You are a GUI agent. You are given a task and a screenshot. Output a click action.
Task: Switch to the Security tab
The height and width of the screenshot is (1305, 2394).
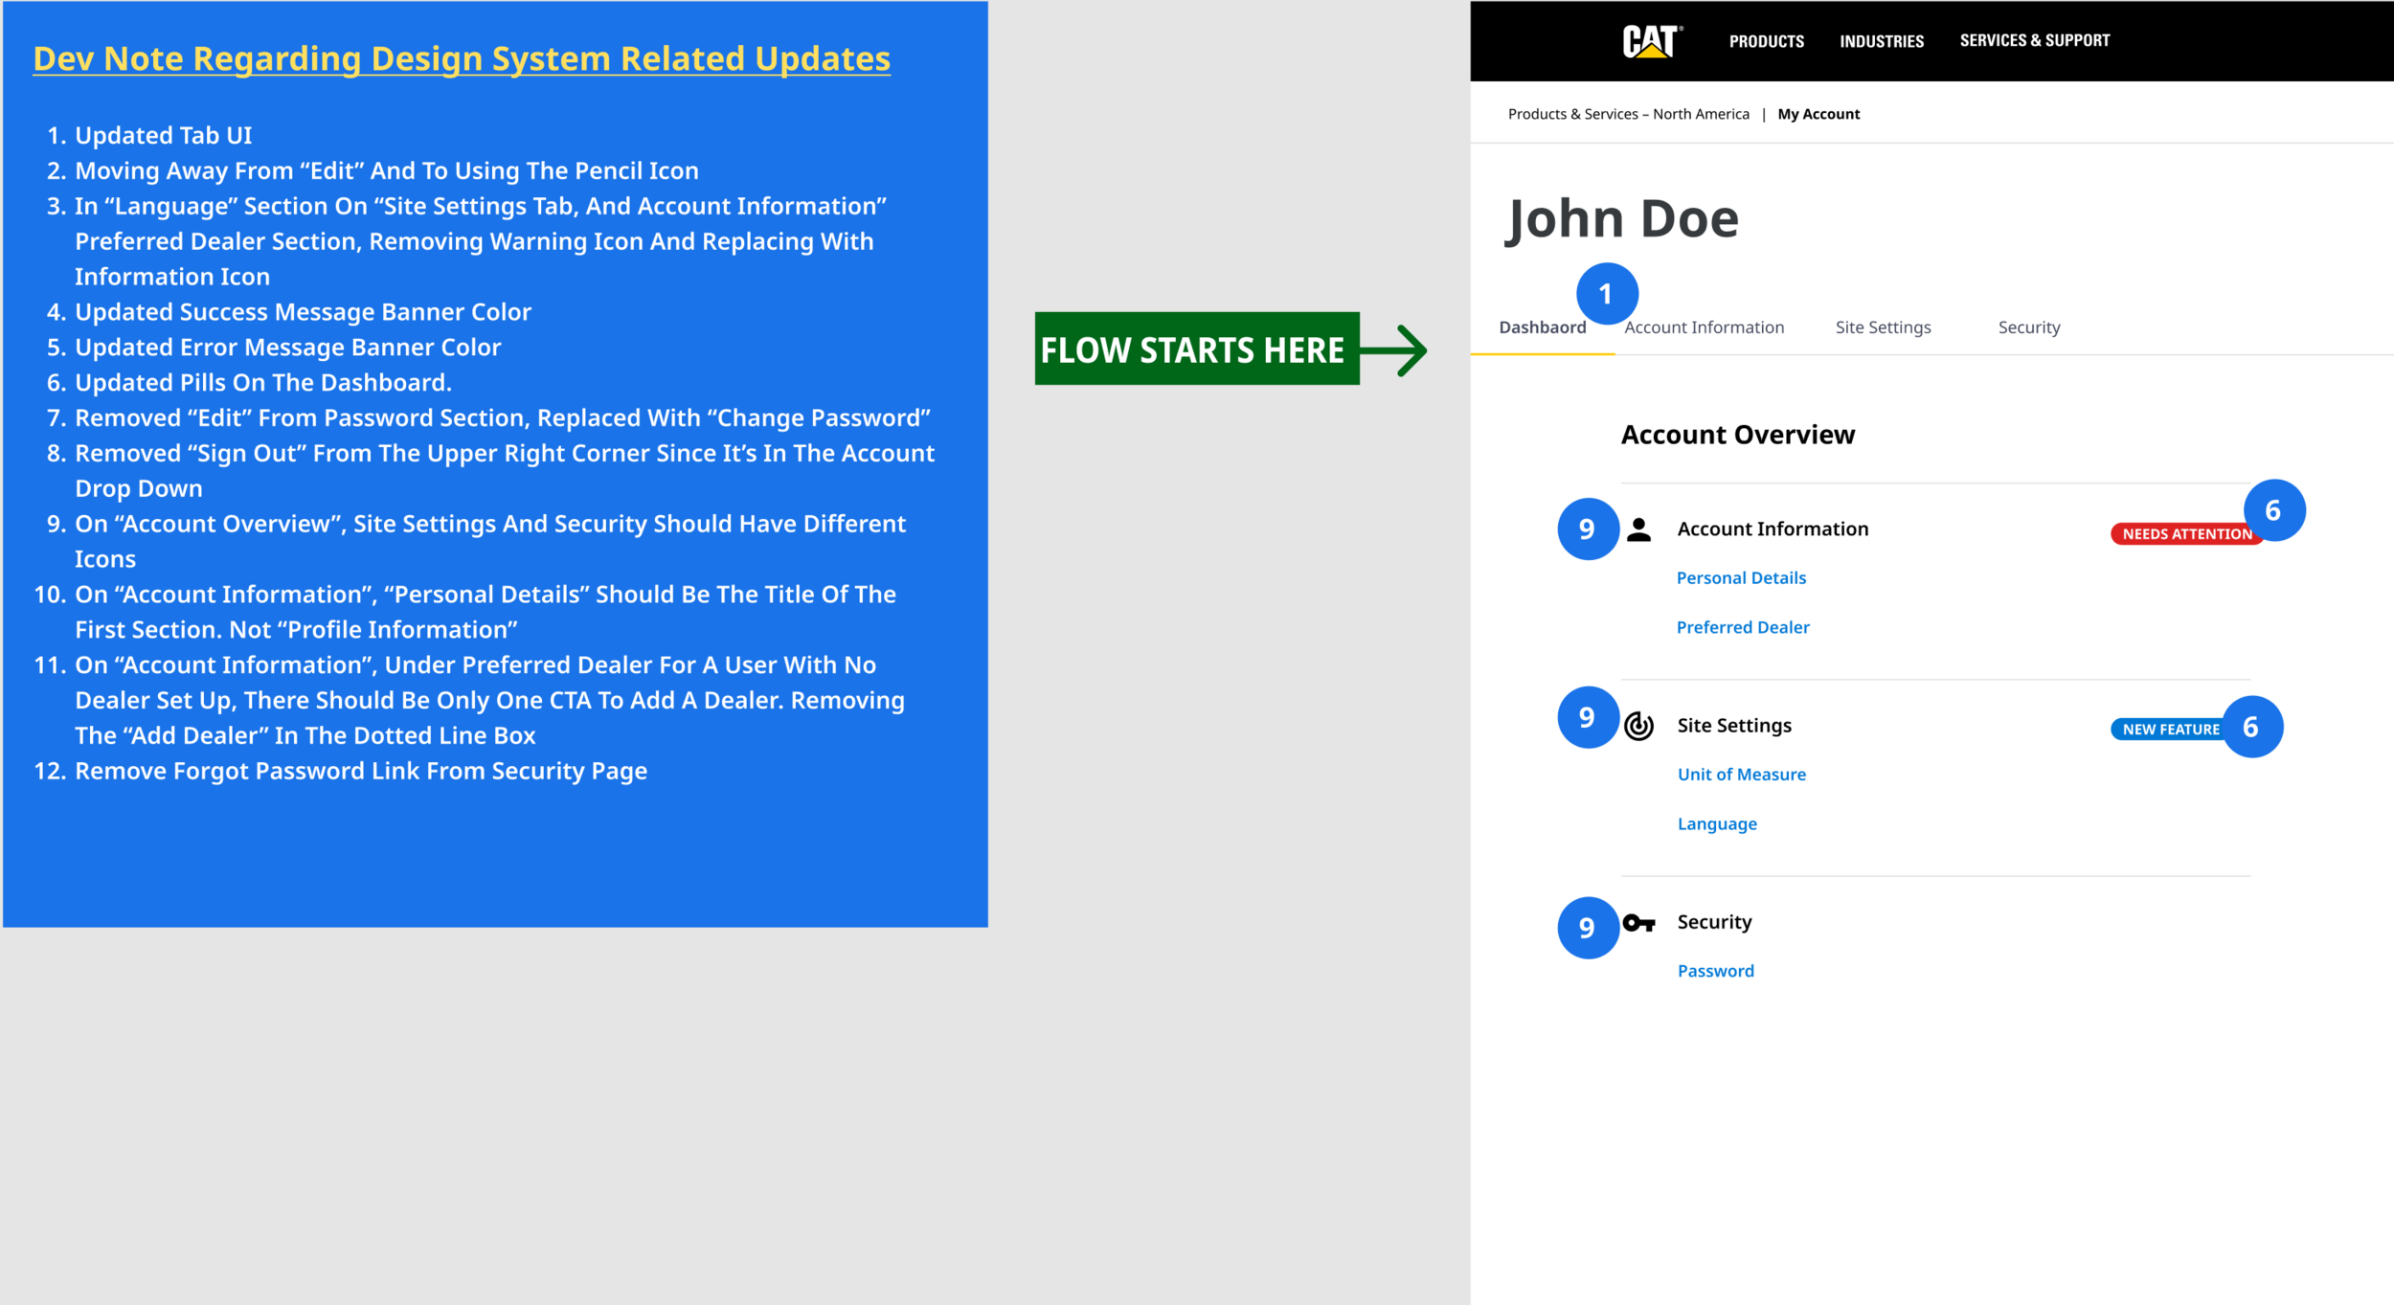point(2028,327)
